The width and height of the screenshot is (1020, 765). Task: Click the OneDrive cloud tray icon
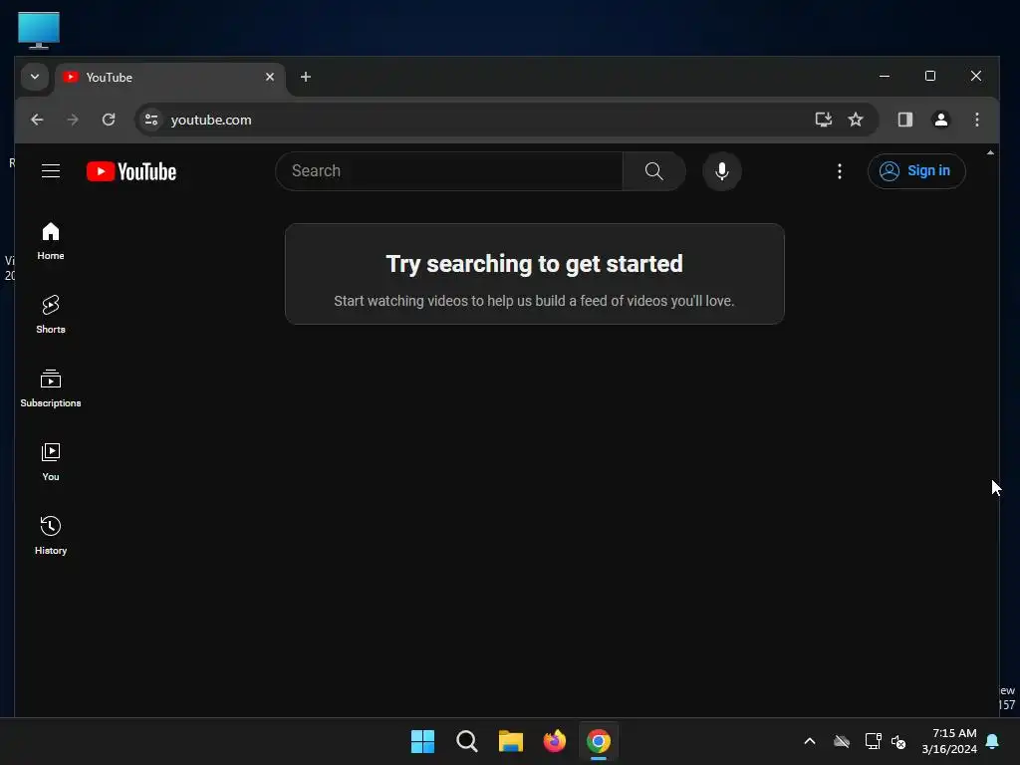tap(842, 741)
